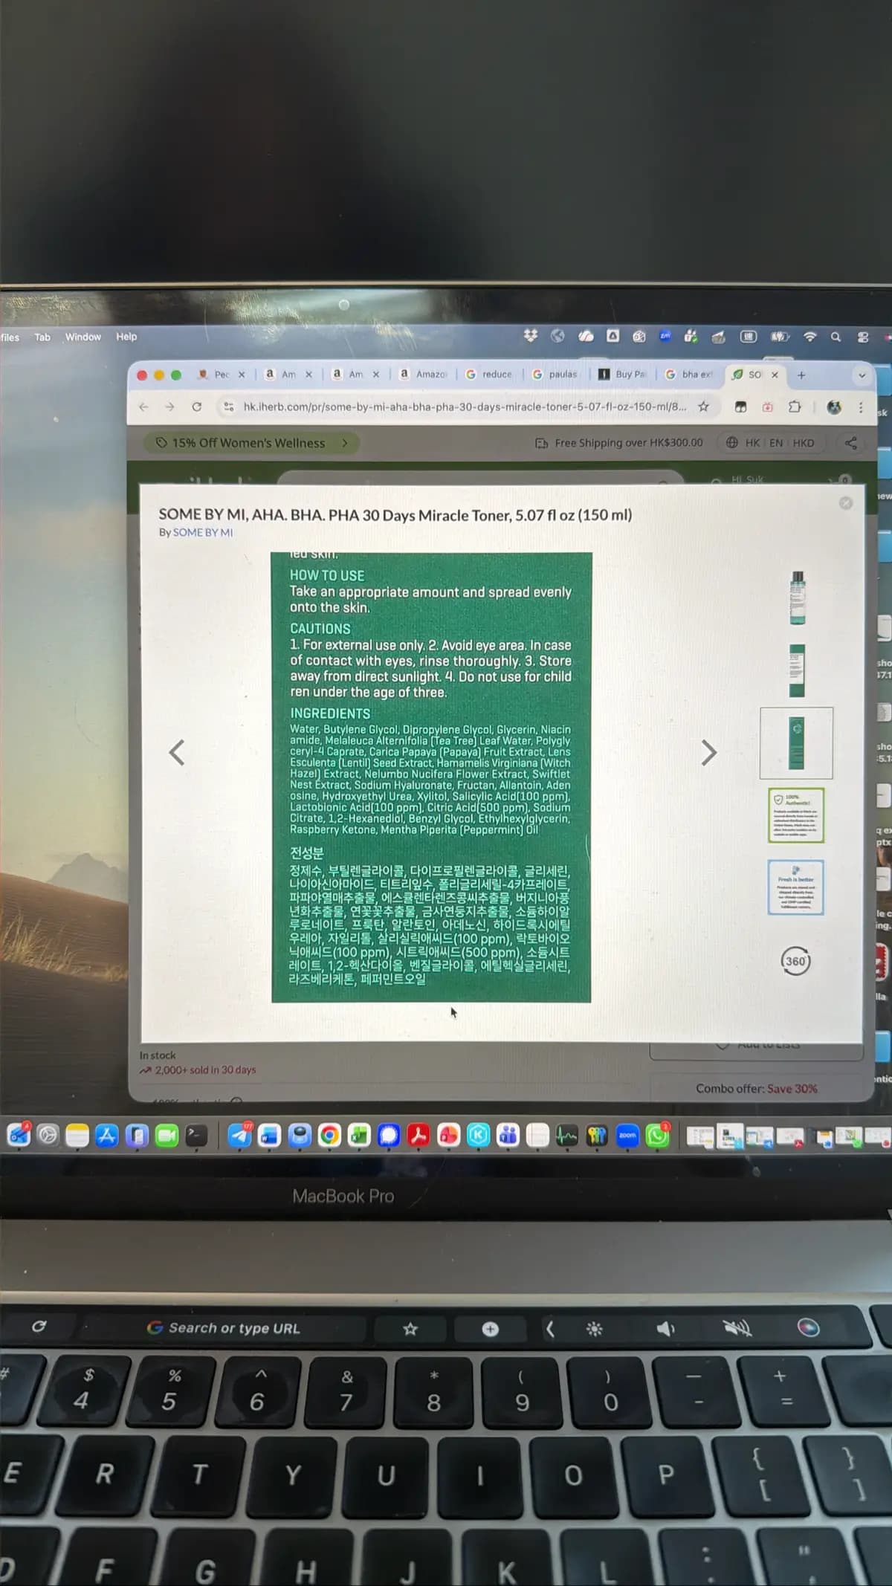Switch to the "reduce" Google tab
This screenshot has height=1586, width=892.
pos(490,375)
